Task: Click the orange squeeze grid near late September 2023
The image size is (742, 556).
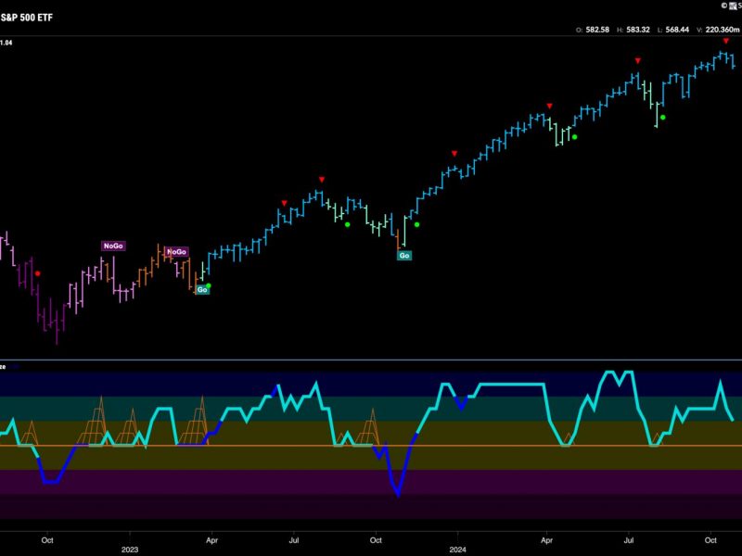Action: 367,427
